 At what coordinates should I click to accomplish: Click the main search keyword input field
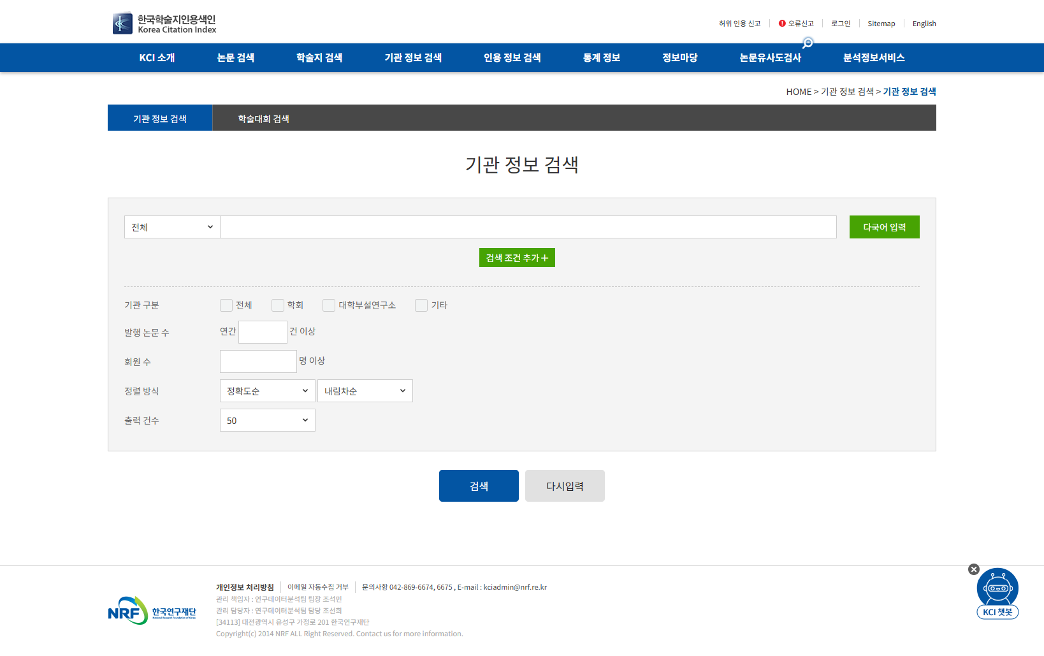(528, 227)
